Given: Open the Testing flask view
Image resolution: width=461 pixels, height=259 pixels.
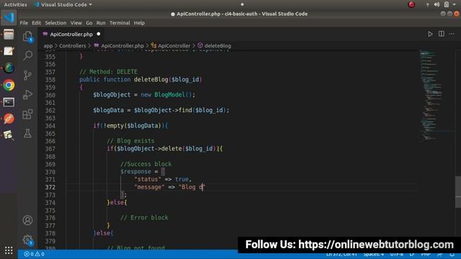Looking at the screenshot, I should pos(27,133).
